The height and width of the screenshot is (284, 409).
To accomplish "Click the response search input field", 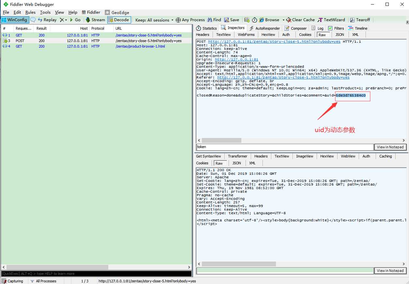I will coord(285,271).
